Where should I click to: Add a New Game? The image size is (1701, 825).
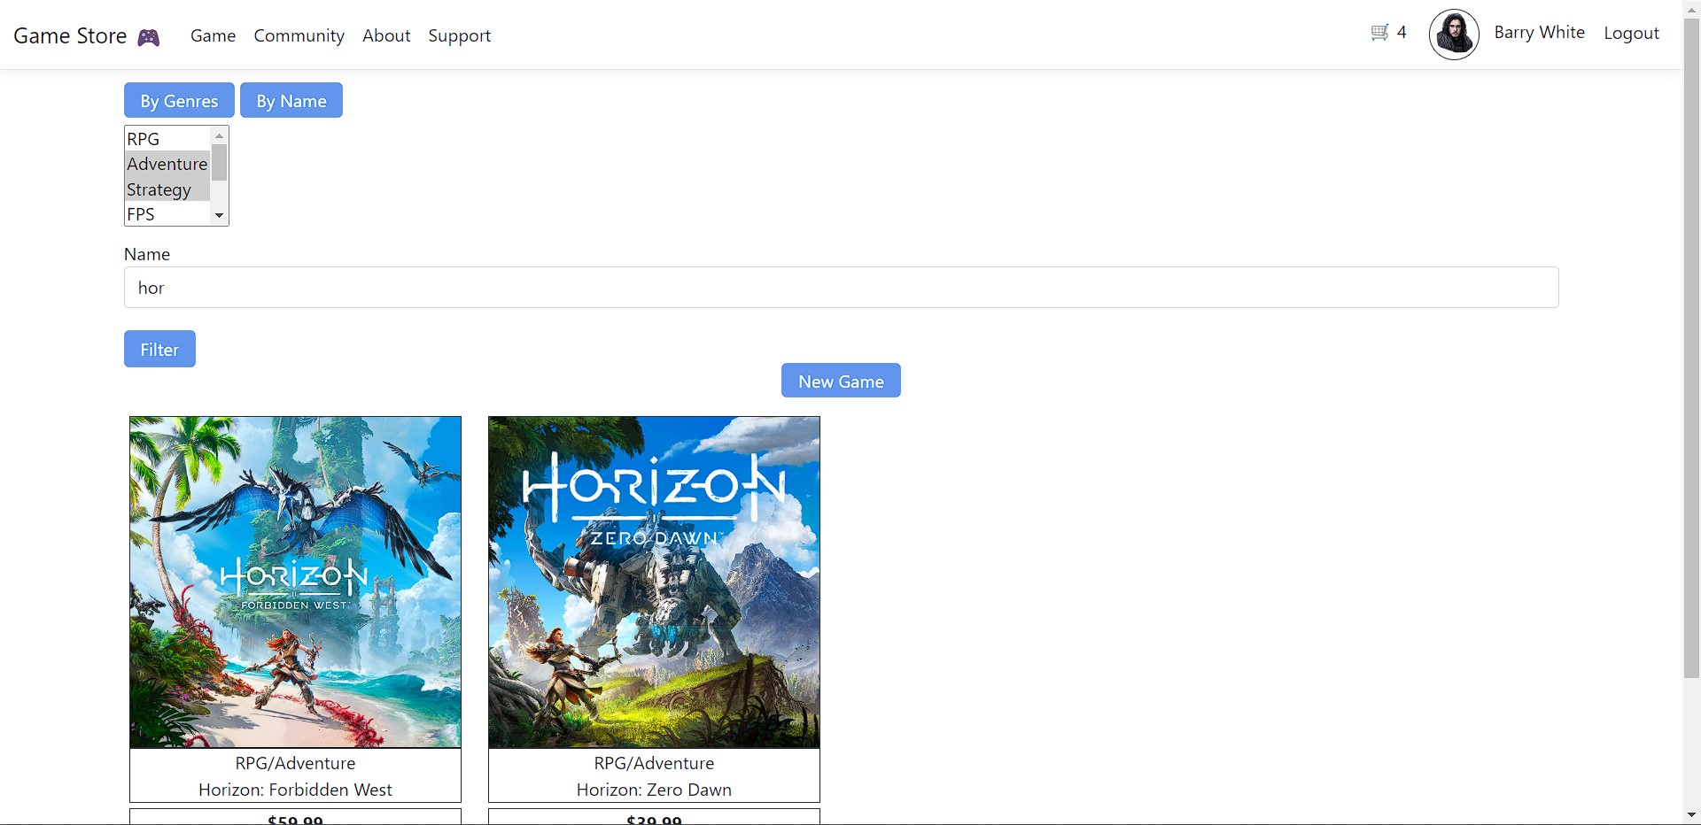[x=841, y=381]
